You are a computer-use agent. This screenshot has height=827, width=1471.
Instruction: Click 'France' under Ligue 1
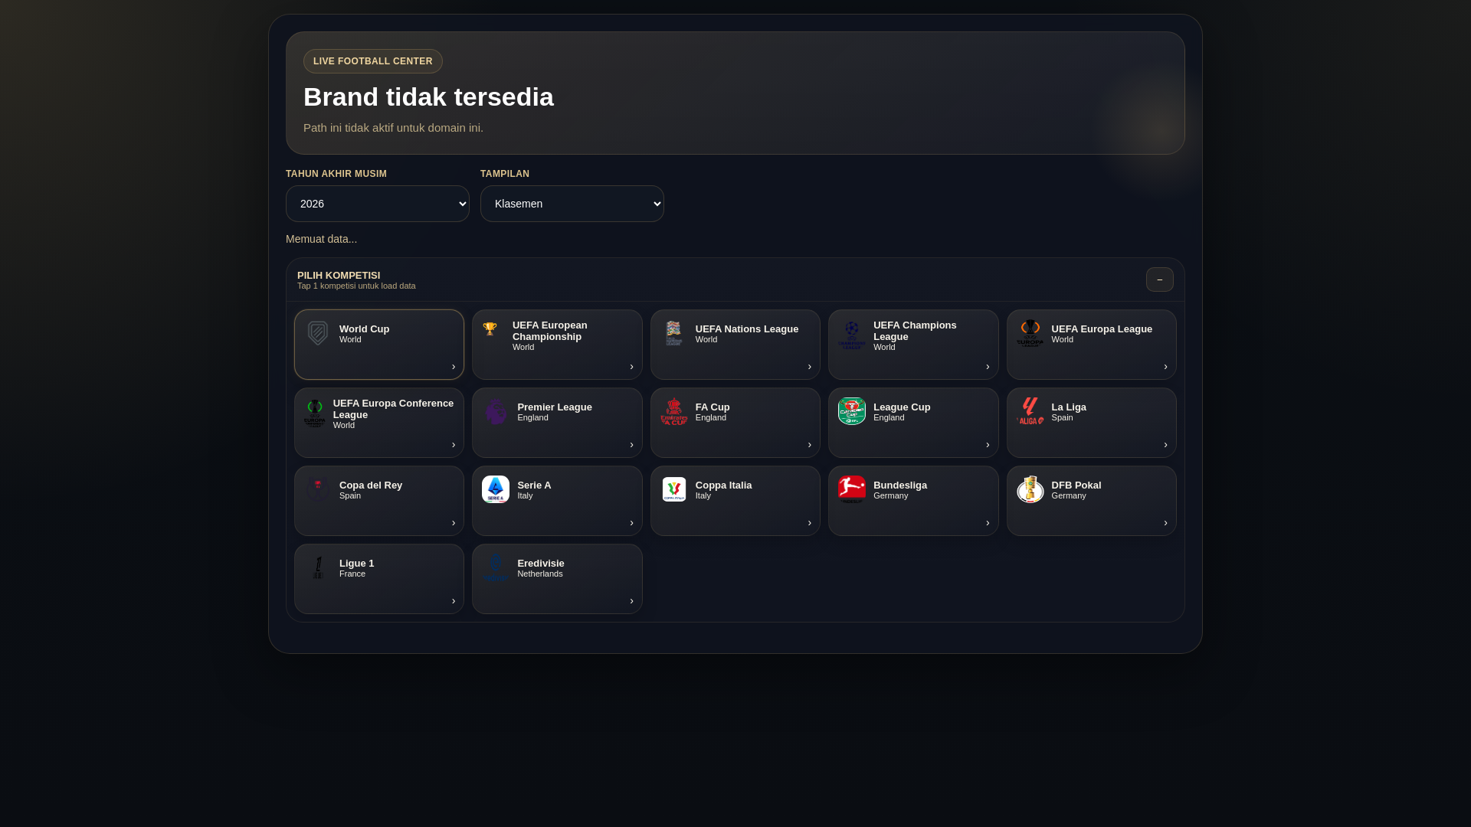(352, 574)
